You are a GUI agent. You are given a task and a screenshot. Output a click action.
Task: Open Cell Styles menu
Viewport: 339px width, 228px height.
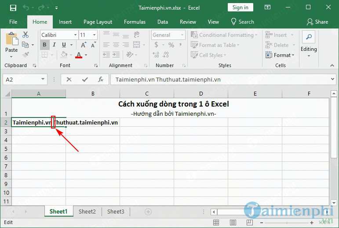[x=208, y=55]
